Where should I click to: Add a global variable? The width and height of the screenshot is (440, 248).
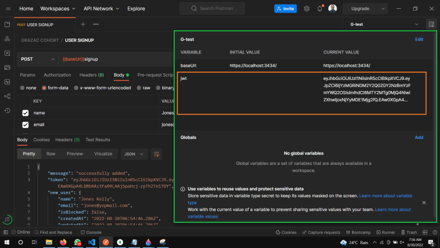419,137
